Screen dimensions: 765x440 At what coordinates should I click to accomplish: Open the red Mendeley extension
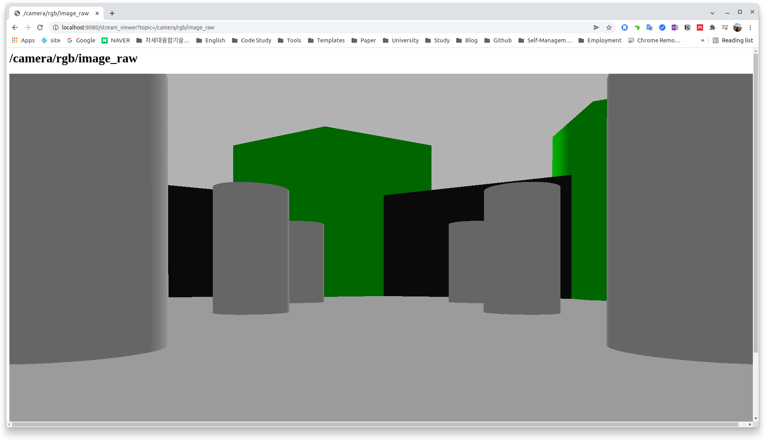[700, 27]
